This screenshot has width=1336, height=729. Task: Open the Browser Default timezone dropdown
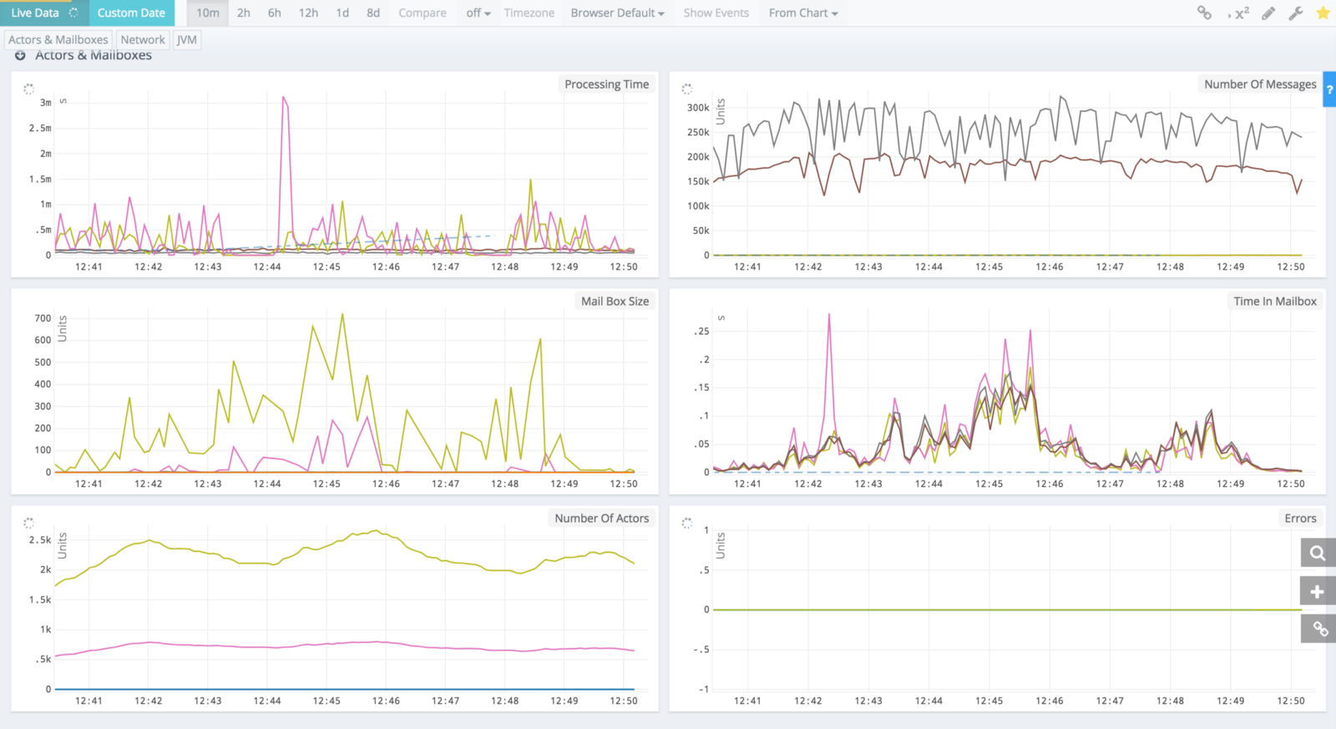(x=617, y=13)
